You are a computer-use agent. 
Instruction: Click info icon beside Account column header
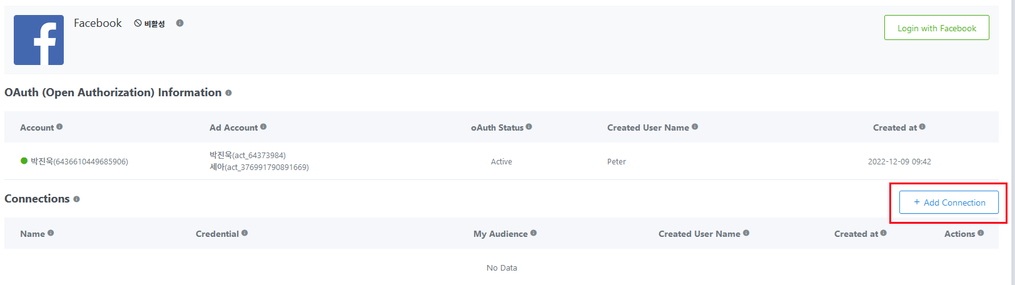pyautogui.click(x=59, y=127)
